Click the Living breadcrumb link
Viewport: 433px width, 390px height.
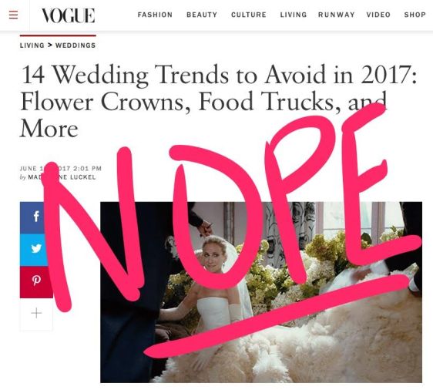[x=32, y=45]
